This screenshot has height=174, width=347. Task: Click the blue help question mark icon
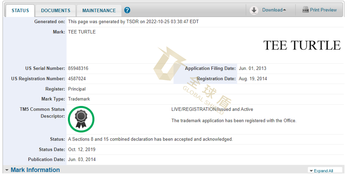pos(127,10)
